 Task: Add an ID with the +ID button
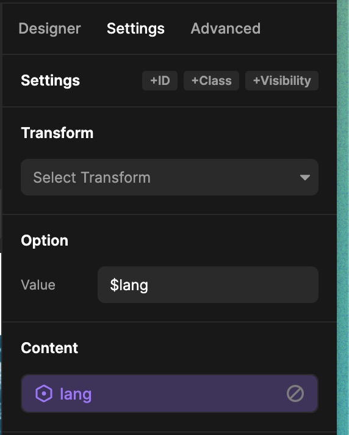tap(160, 81)
